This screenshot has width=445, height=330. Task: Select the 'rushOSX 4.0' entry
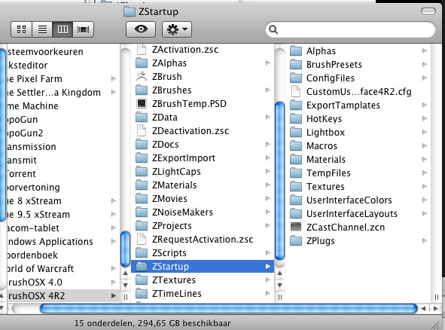click(x=62, y=282)
